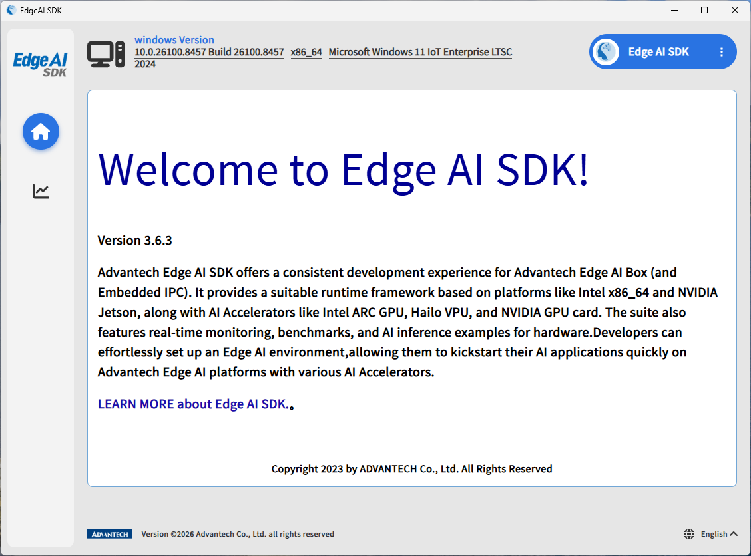Click the Edge AI SDK avatar icon

click(605, 52)
